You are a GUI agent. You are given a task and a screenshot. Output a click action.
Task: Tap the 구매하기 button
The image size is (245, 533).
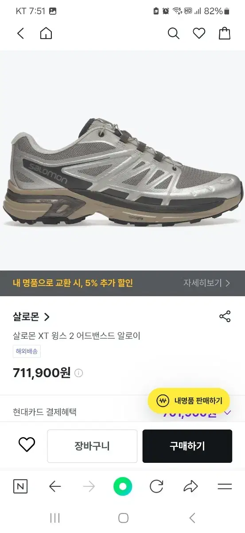point(187,446)
